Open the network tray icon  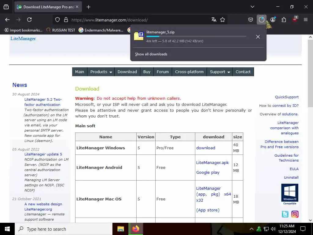(266, 229)
